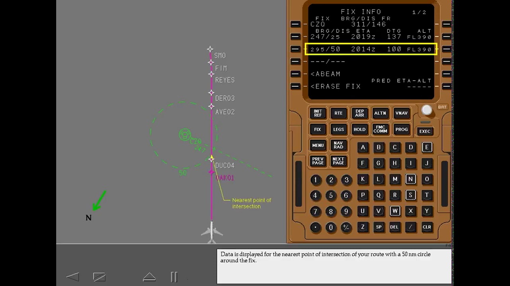Adjust the BRT brightness knob

click(427, 110)
